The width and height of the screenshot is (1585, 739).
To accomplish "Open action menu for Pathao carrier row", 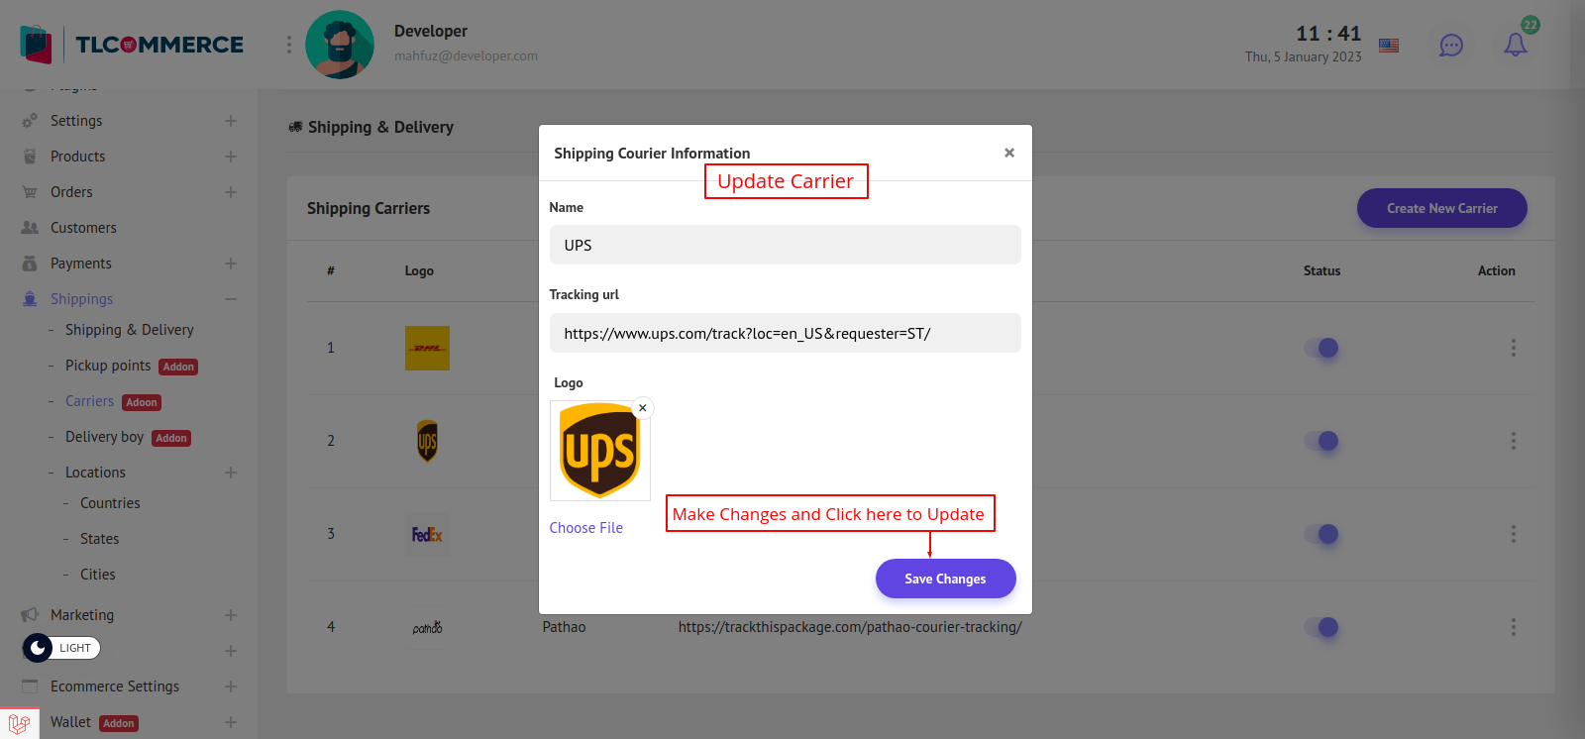I will click(1513, 627).
